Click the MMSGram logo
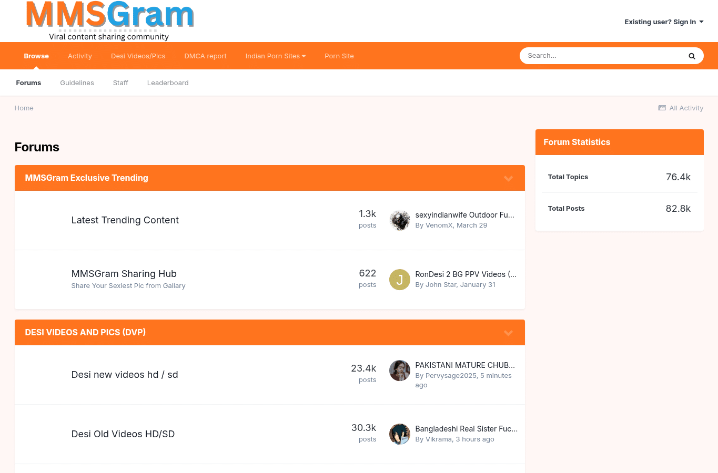 pyautogui.click(x=110, y=21)
